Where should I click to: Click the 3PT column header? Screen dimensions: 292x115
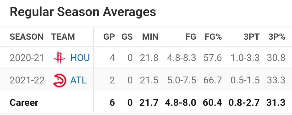click(x=252, y=37)
